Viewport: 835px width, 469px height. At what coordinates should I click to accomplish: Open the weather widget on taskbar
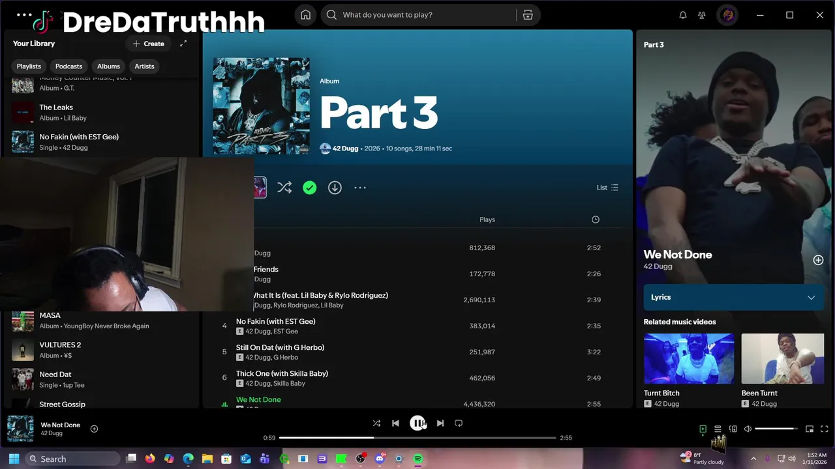coord(702,459)
